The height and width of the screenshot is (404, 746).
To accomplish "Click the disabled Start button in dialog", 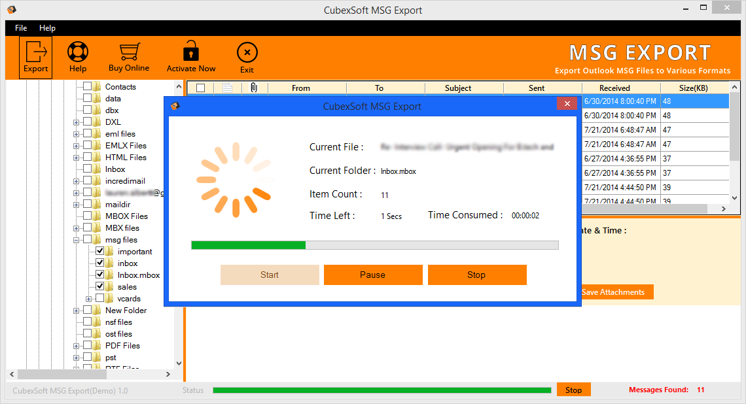I will coord(270,275).
